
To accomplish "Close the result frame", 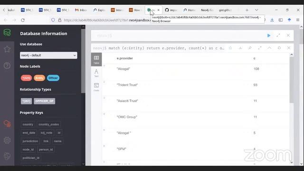I will click(x=289, y=48).
